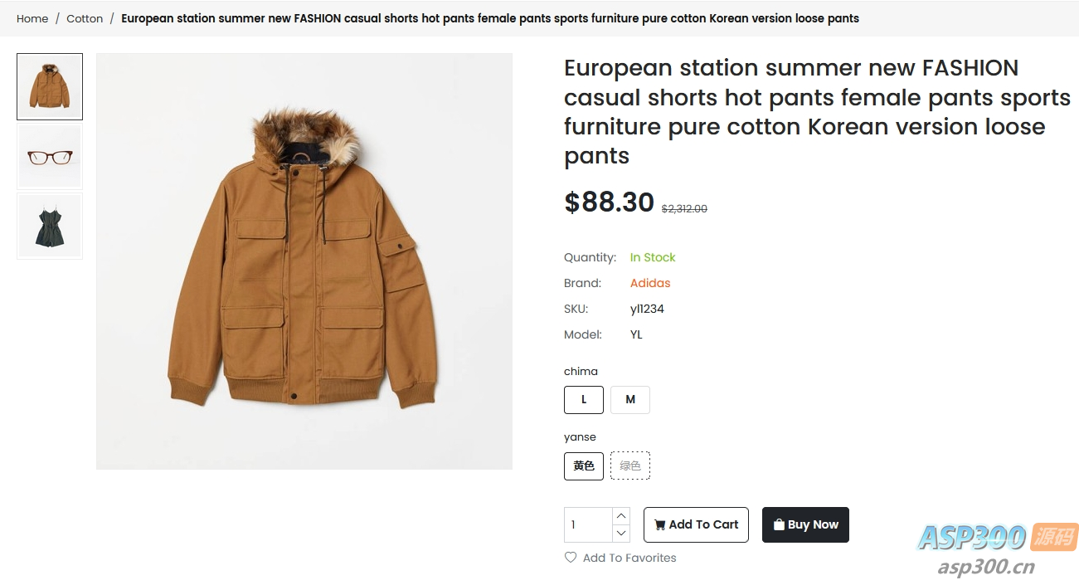The width and height of the screenshot is (1079, 585).
Task: Choose the 绿色 color option
Action: coord(630,466)
